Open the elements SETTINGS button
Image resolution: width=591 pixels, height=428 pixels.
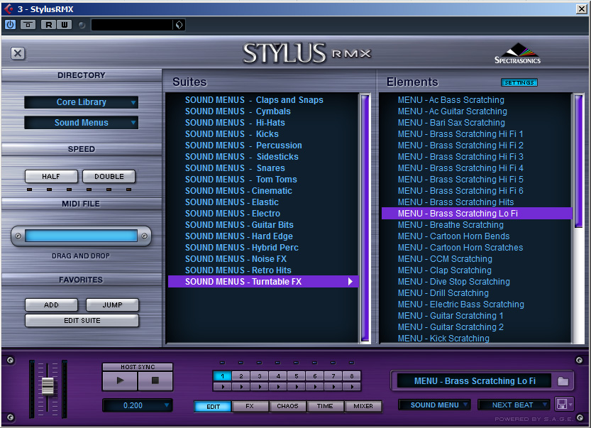[519, 82]
